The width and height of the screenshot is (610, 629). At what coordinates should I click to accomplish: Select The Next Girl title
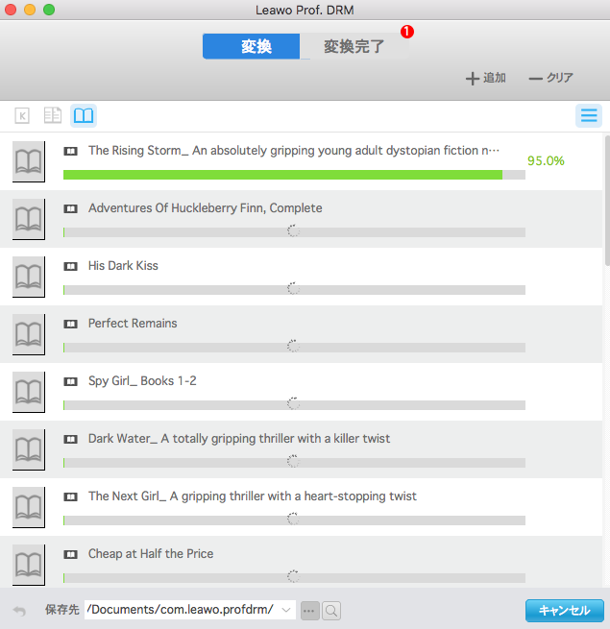coord(253,496)
